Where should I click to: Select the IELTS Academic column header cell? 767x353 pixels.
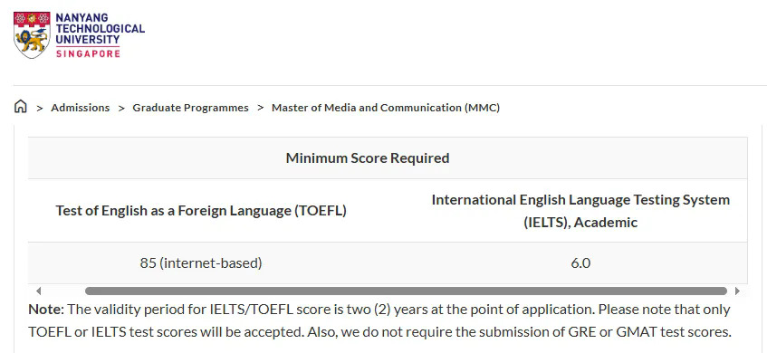click(x=580, y=211)
